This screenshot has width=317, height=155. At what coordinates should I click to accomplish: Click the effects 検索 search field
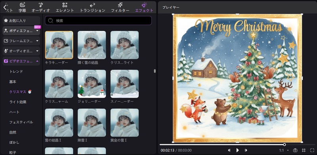click(x=98, y=21)
